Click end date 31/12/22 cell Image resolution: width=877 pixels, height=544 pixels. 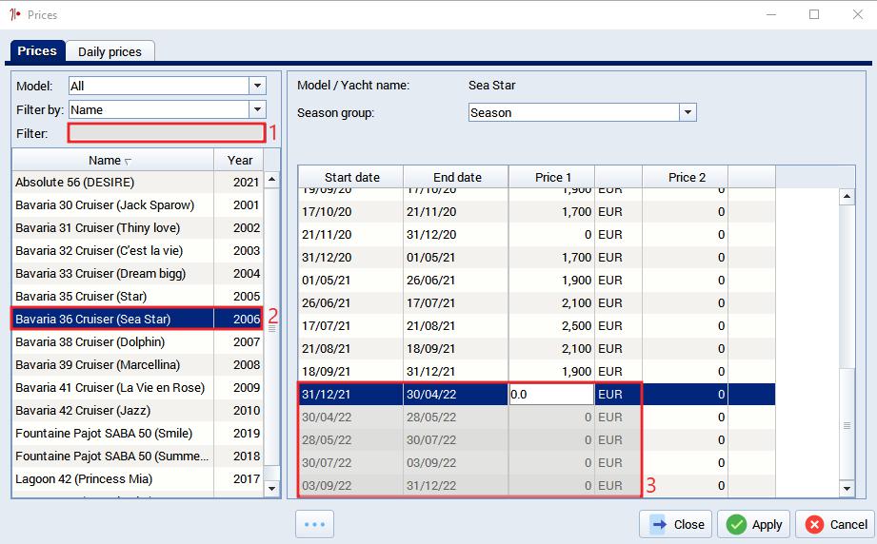tap(456, 486)
